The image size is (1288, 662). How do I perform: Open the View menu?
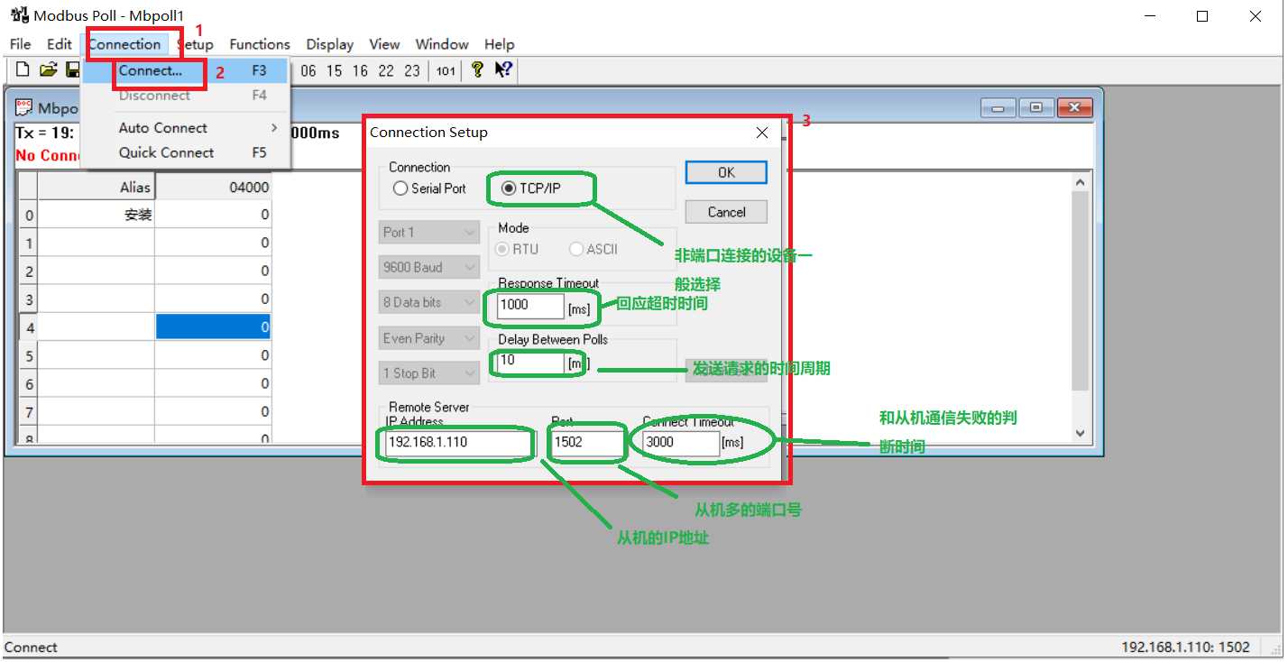(384, 44)
